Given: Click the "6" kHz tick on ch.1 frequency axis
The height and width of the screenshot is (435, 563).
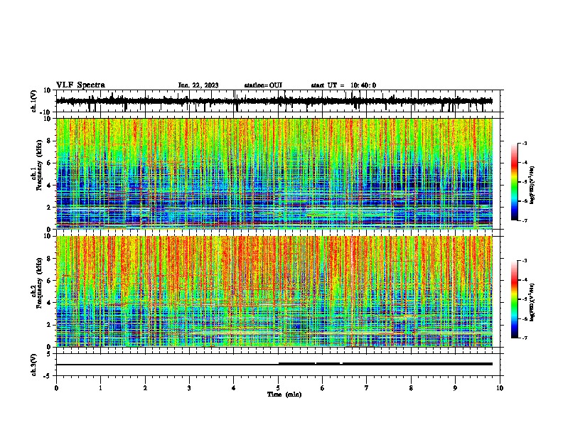Looking at the screenshot, I should (50, 163).
